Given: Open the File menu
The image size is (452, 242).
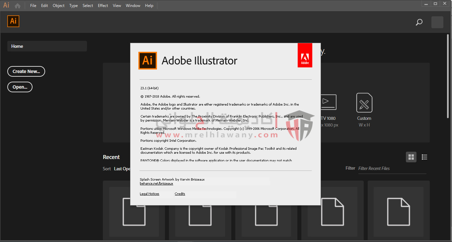Looking at the screenshot, I should 33,6.
